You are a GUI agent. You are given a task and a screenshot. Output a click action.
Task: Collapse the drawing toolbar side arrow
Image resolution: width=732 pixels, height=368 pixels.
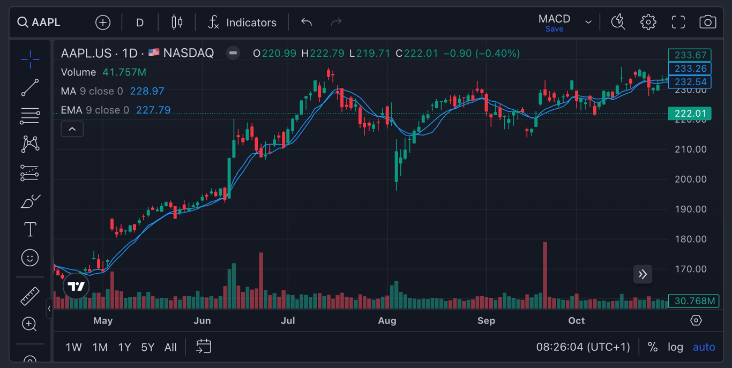(x=49, y=309)
